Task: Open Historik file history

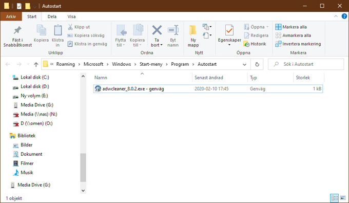Action: point(255,44)
